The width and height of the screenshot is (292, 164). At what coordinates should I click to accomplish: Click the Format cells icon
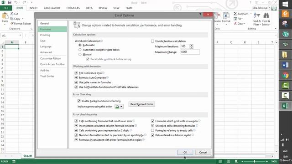[x=226, y=16]
